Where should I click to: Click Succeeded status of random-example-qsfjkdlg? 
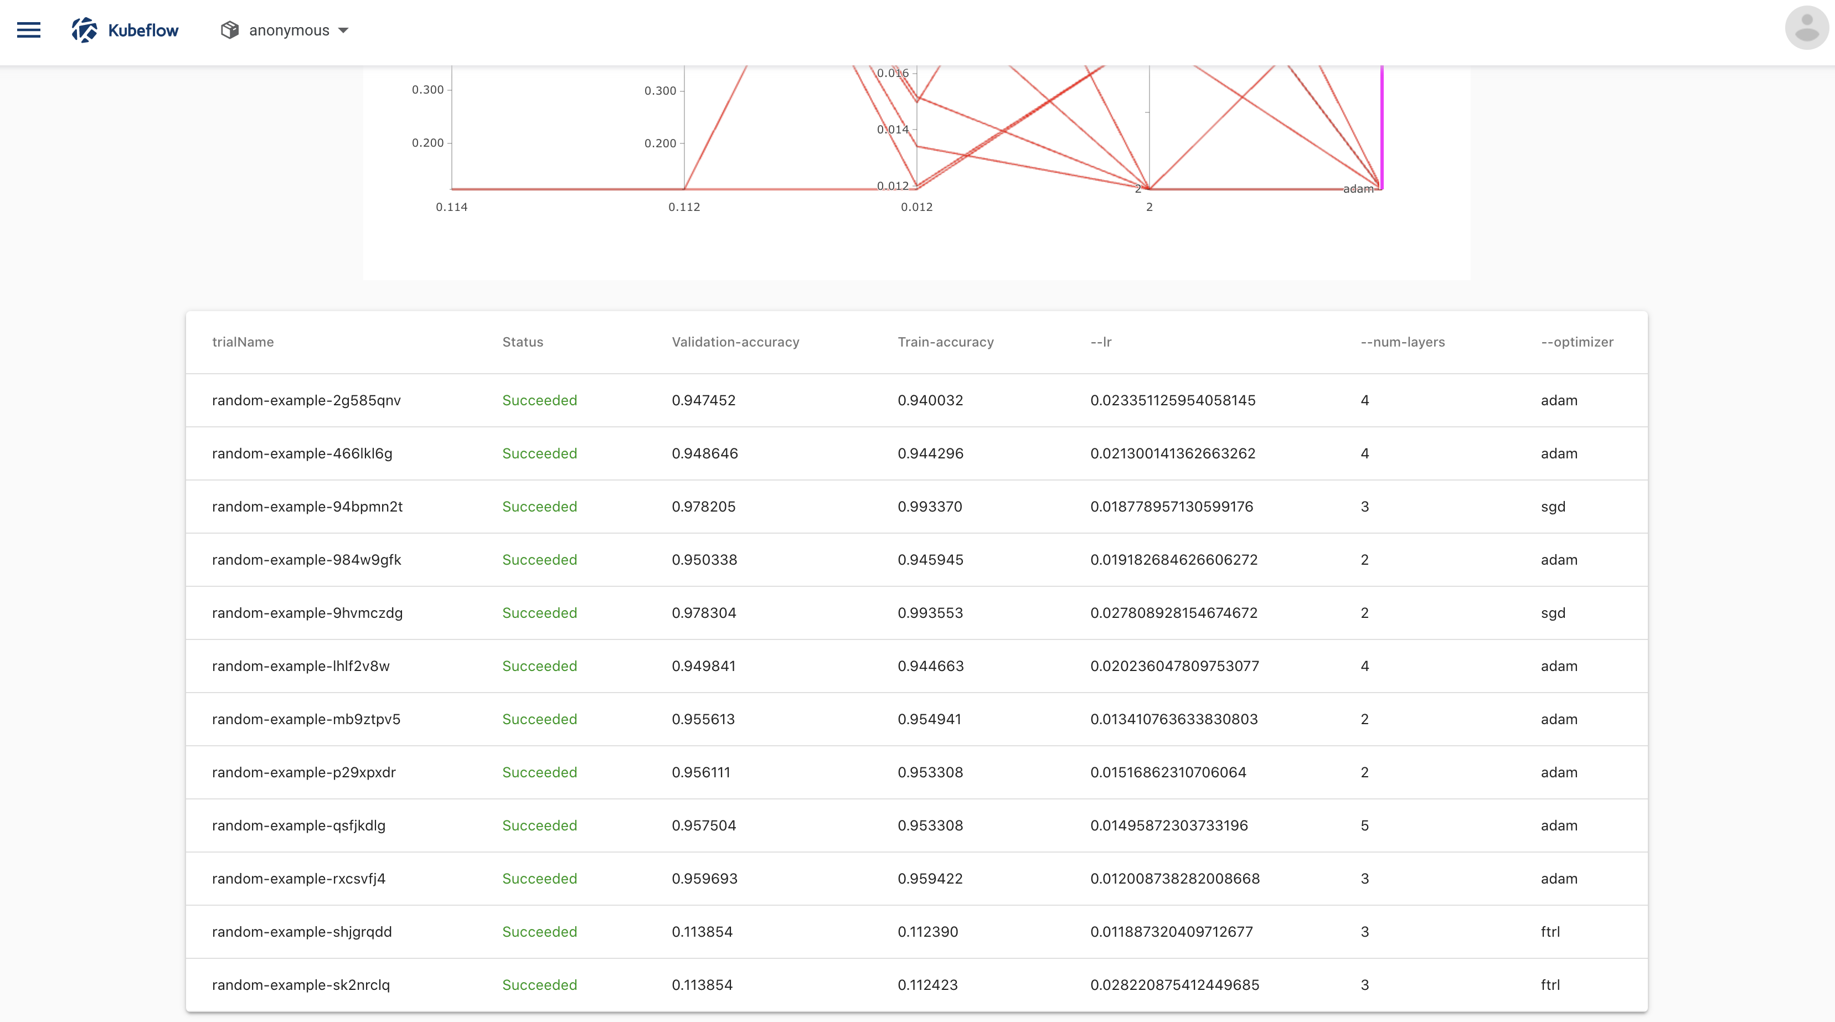(x=539, y=825)
